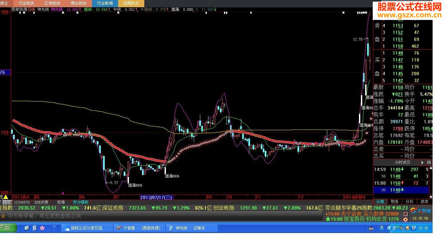
Task: Expand 分时成交 using the arrow in its header
Action: [x=422, y=162]
